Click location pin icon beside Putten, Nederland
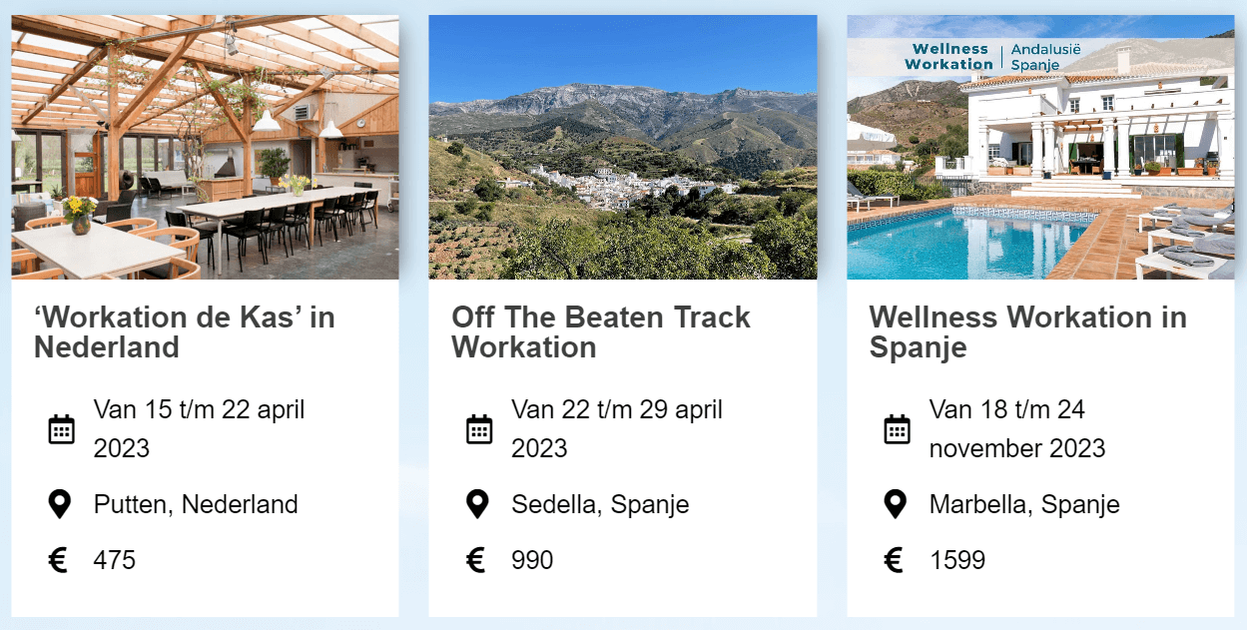The height and width of the screenshot is (630, 1247). point(60,504)
